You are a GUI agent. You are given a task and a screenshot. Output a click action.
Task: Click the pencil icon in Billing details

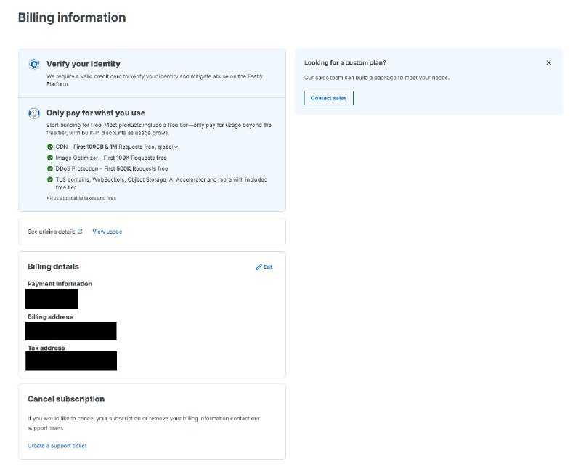point(259,267)
